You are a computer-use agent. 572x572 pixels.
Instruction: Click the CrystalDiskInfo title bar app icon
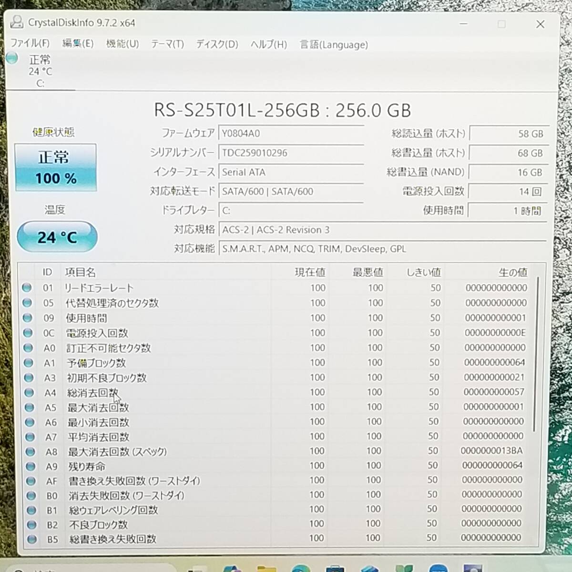tap(17, 22)
